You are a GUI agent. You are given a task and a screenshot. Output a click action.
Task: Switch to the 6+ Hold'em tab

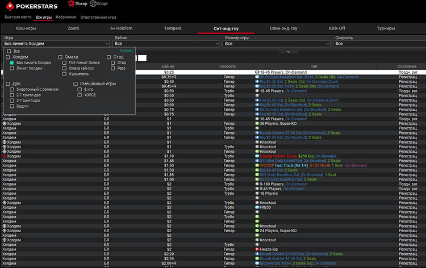tap(122, 28)
